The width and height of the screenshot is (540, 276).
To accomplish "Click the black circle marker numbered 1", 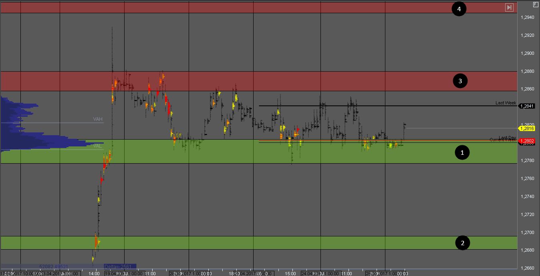I will click(x=462, y=152).
